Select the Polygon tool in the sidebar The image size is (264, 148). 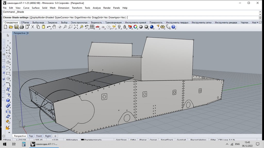8,79
